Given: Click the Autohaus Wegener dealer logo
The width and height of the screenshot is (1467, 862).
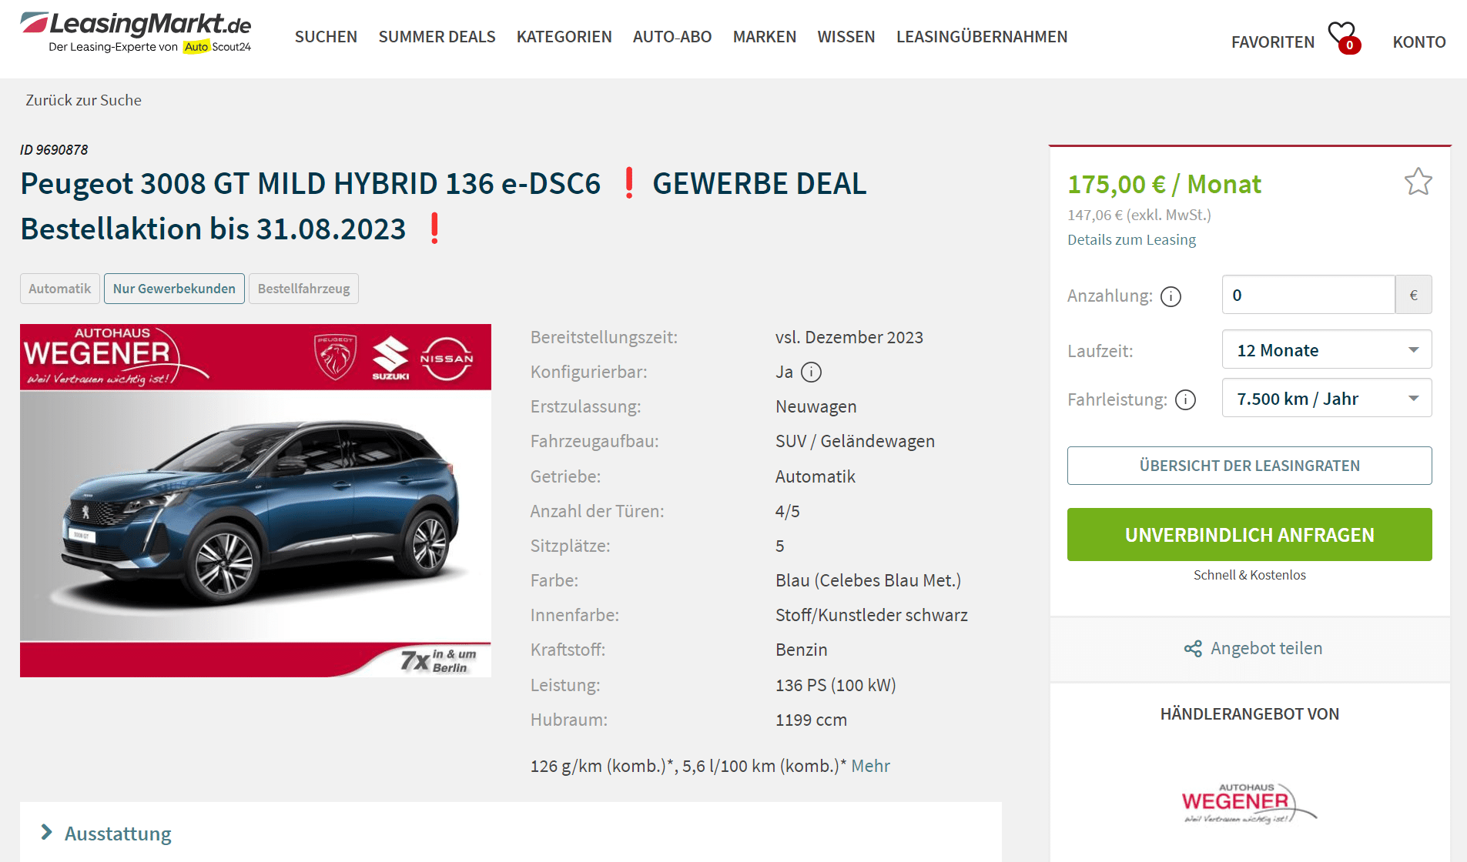Looking at the screenshot, I should point(1249,804).
